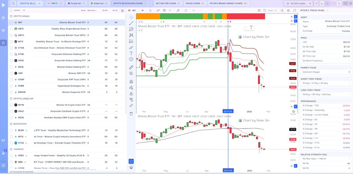Collapse upper chart indicator legend
Image resolution: width=353 pixels, height=174 pixels.
click(140, 22)
